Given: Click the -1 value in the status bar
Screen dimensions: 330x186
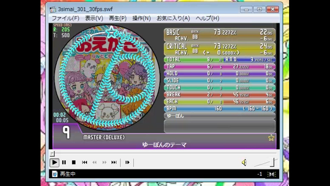Looking at the screenshot, I should [x=260, y=174].
